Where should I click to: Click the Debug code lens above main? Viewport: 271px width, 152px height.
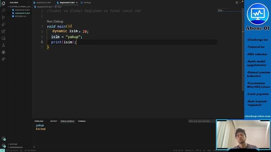58,22
